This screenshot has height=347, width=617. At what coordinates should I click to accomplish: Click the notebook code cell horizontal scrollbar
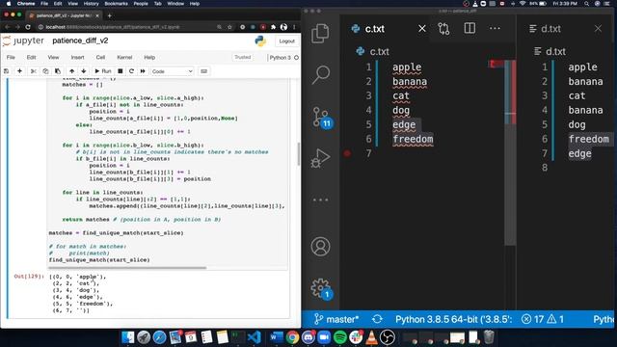point(126,268)
